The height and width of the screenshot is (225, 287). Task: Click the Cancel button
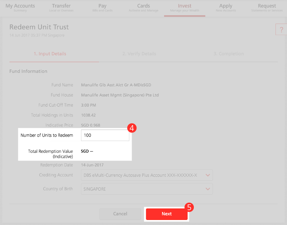coord(120,214)
